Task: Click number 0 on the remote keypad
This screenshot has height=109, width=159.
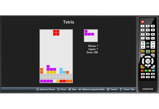Action: tap(148, 38)
